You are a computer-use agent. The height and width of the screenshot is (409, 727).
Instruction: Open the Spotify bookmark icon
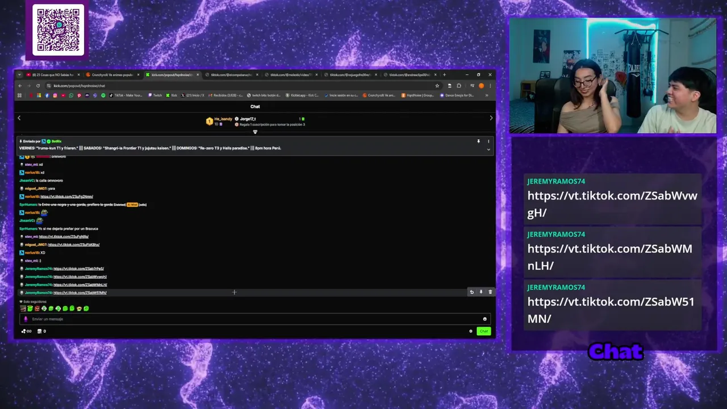click(x=103, y=95)
